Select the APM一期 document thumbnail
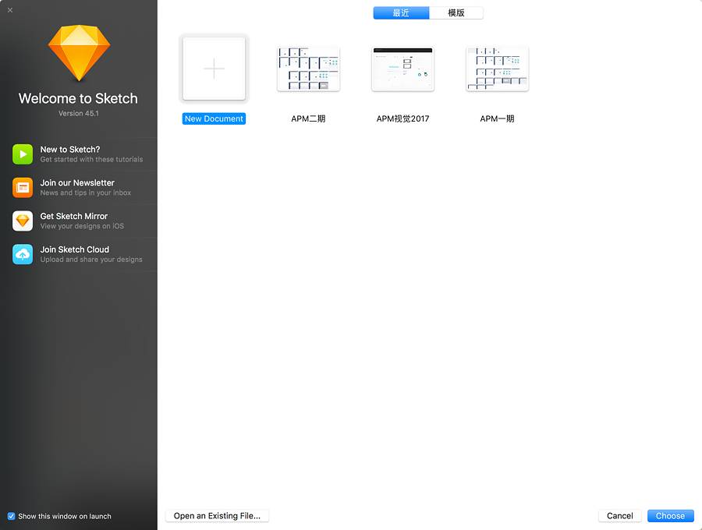 pos(498,69)
